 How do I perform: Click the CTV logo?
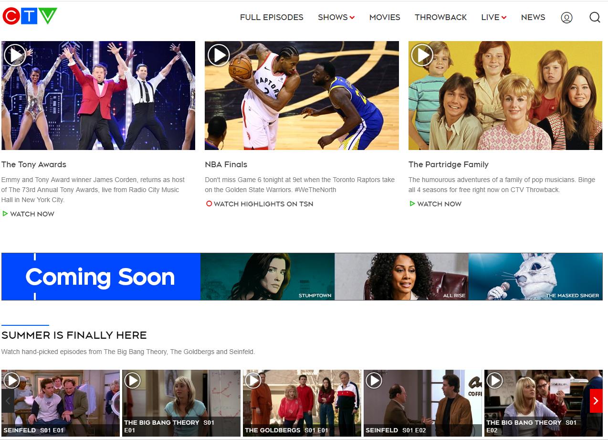(30, 16)
